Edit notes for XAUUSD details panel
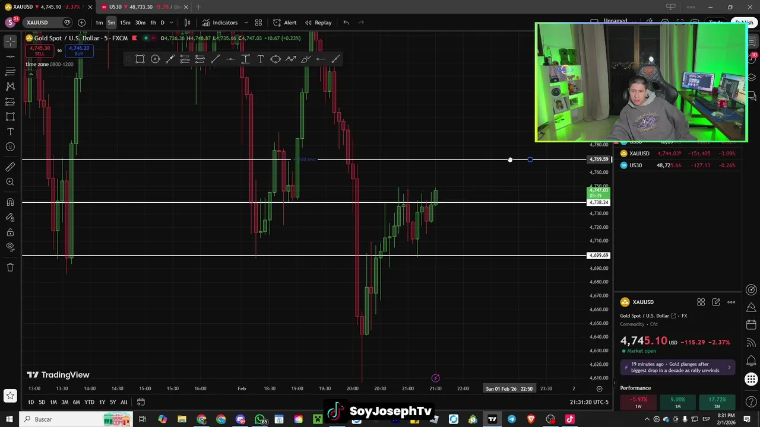Screen dimensions: 760x427 point(716,302)
